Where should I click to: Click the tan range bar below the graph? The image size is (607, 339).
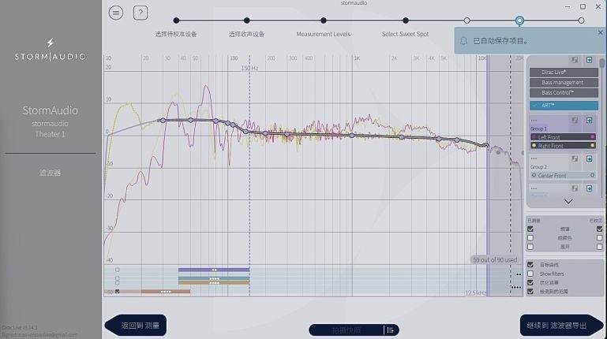214,282
